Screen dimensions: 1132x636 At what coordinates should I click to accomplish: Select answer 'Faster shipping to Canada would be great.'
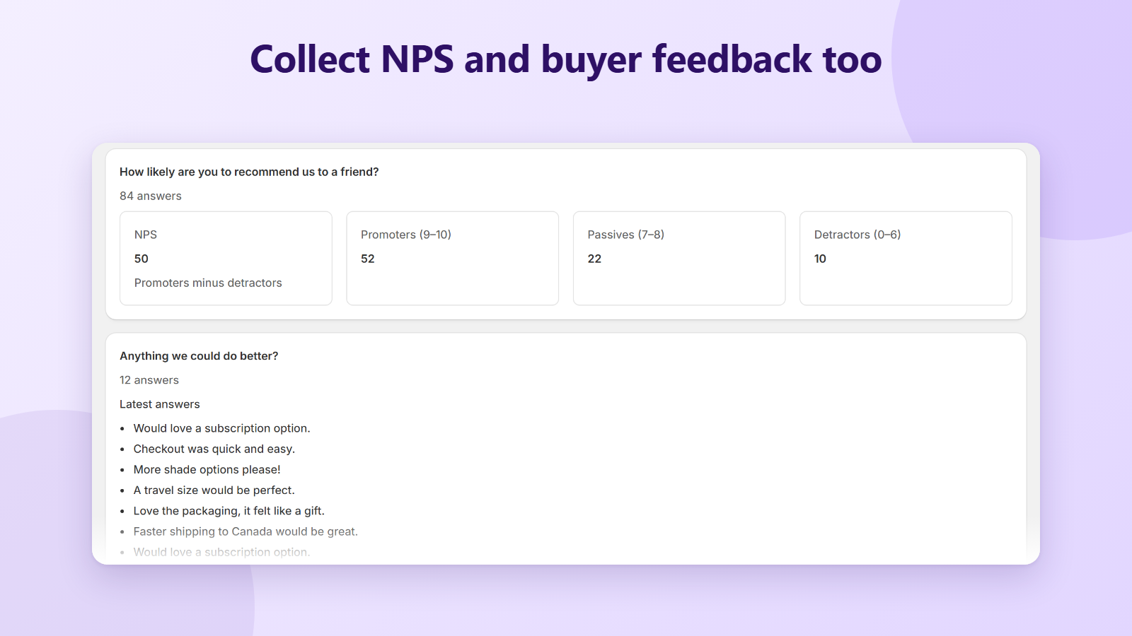[246, 531]
